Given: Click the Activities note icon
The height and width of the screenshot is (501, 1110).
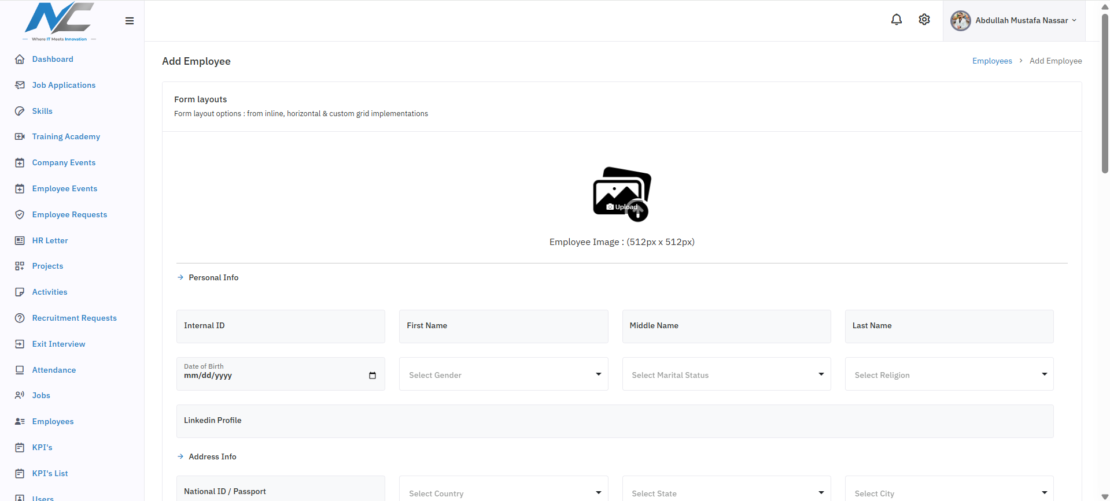Looking at the screenshot, I should pyautogui.click(x=20, y=292).
